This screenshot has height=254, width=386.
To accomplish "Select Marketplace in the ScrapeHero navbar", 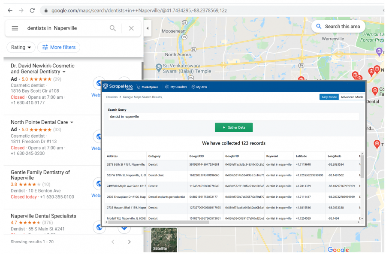I will click(147, 86).
